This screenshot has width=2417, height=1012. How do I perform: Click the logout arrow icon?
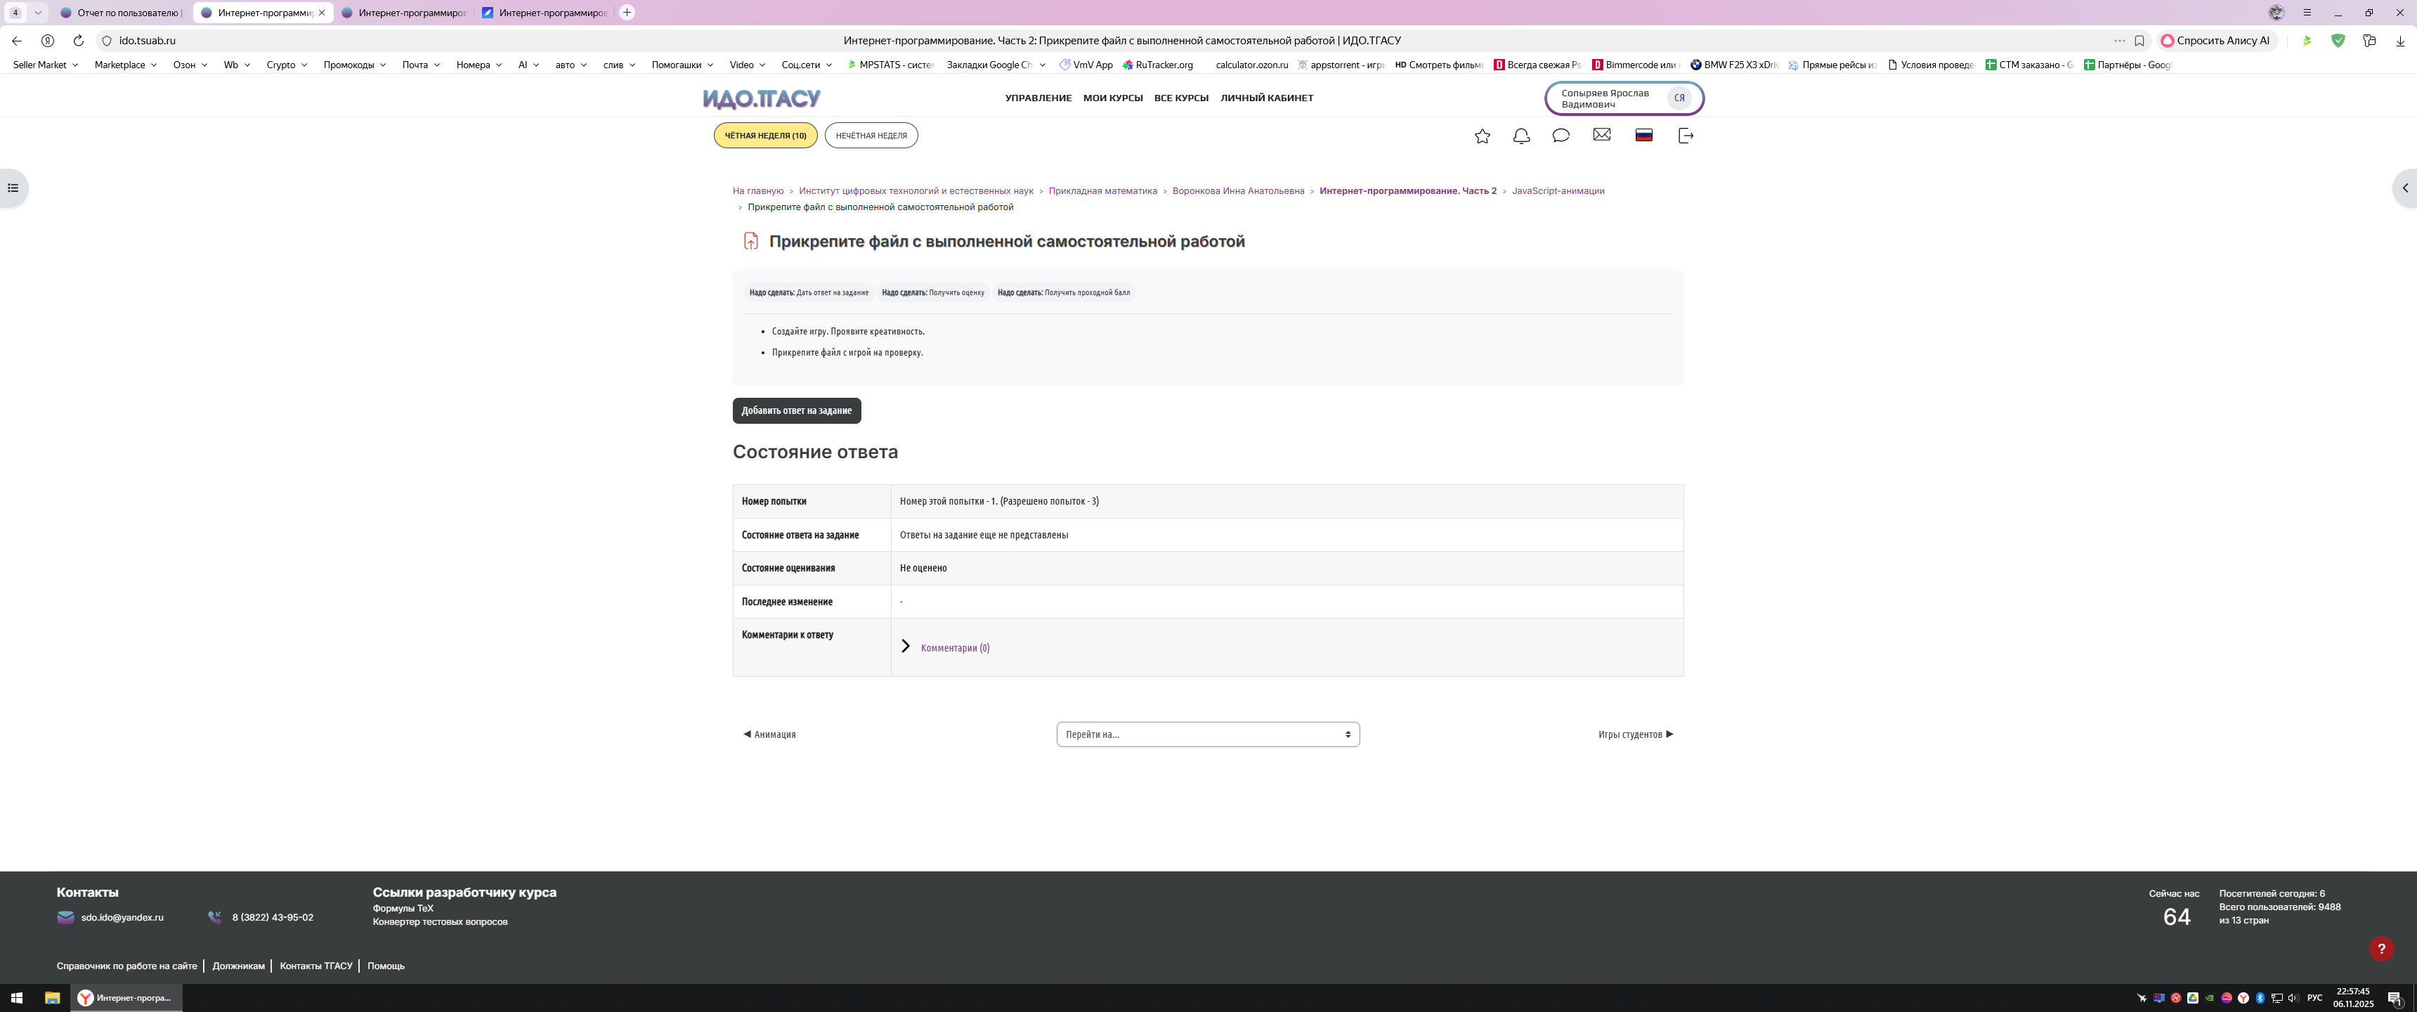point(1685,136)
